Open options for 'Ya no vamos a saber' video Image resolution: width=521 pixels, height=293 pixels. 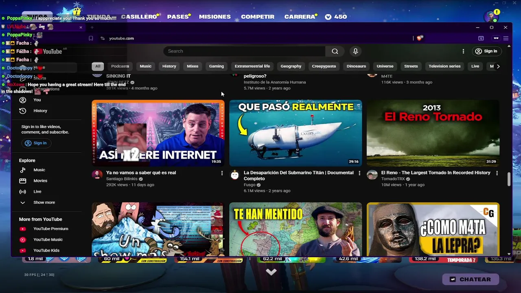tap(222, 173)
